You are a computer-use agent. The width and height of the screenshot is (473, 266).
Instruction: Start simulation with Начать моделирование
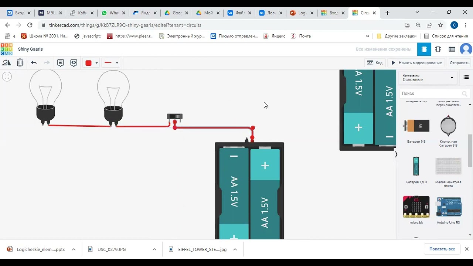point(416,63)
